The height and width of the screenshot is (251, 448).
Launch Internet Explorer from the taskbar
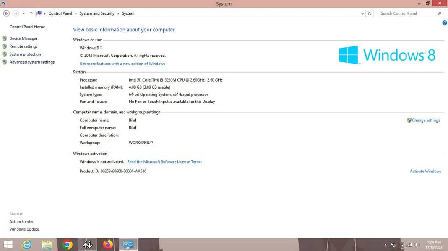pyautogui.click(x=27, y=245)
